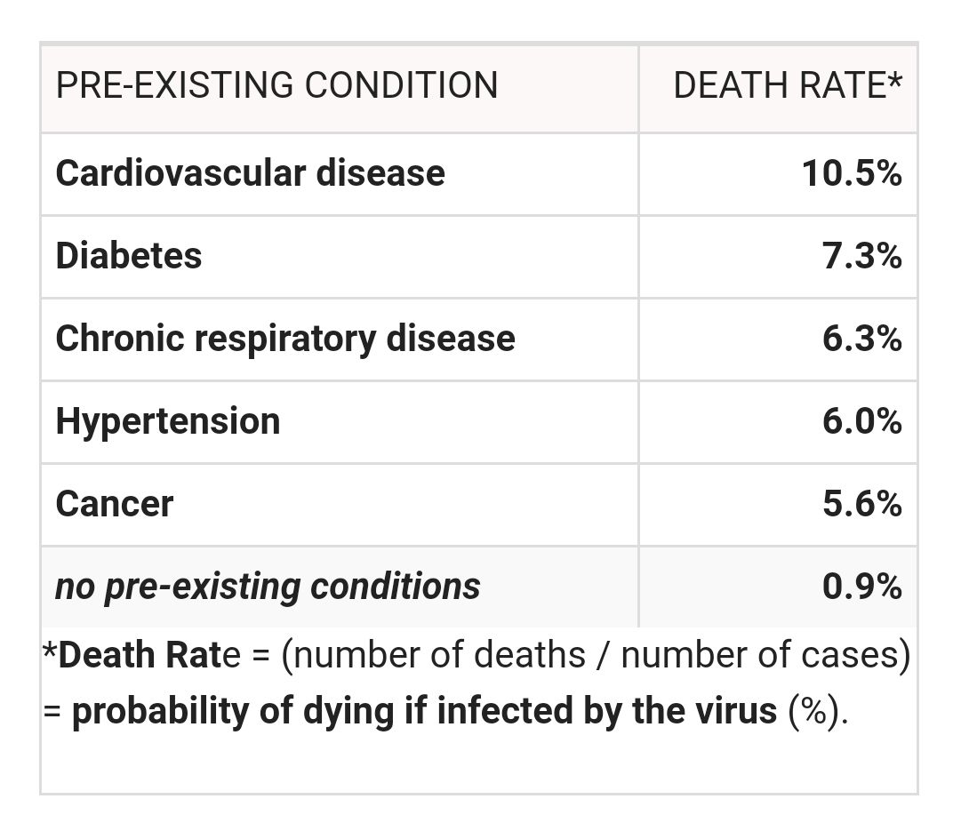Click the 6.0% death rate value
The image size is (953, 839).
point(862,420)
